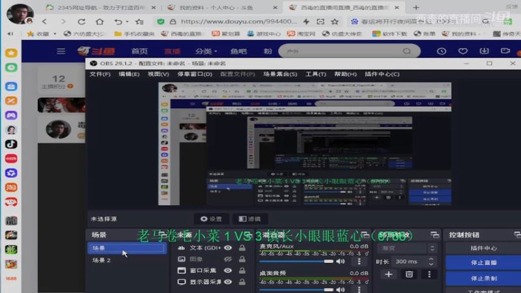Open Douyu follows heart icon
Viewport: 521px width, 293px height.
click(463, 51)
